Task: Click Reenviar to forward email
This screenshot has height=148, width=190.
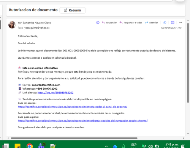Action: click(152, 23)
